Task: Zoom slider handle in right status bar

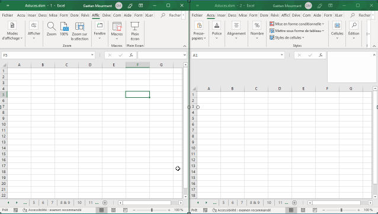Action: pyautogui.click(x=341, y=210)
